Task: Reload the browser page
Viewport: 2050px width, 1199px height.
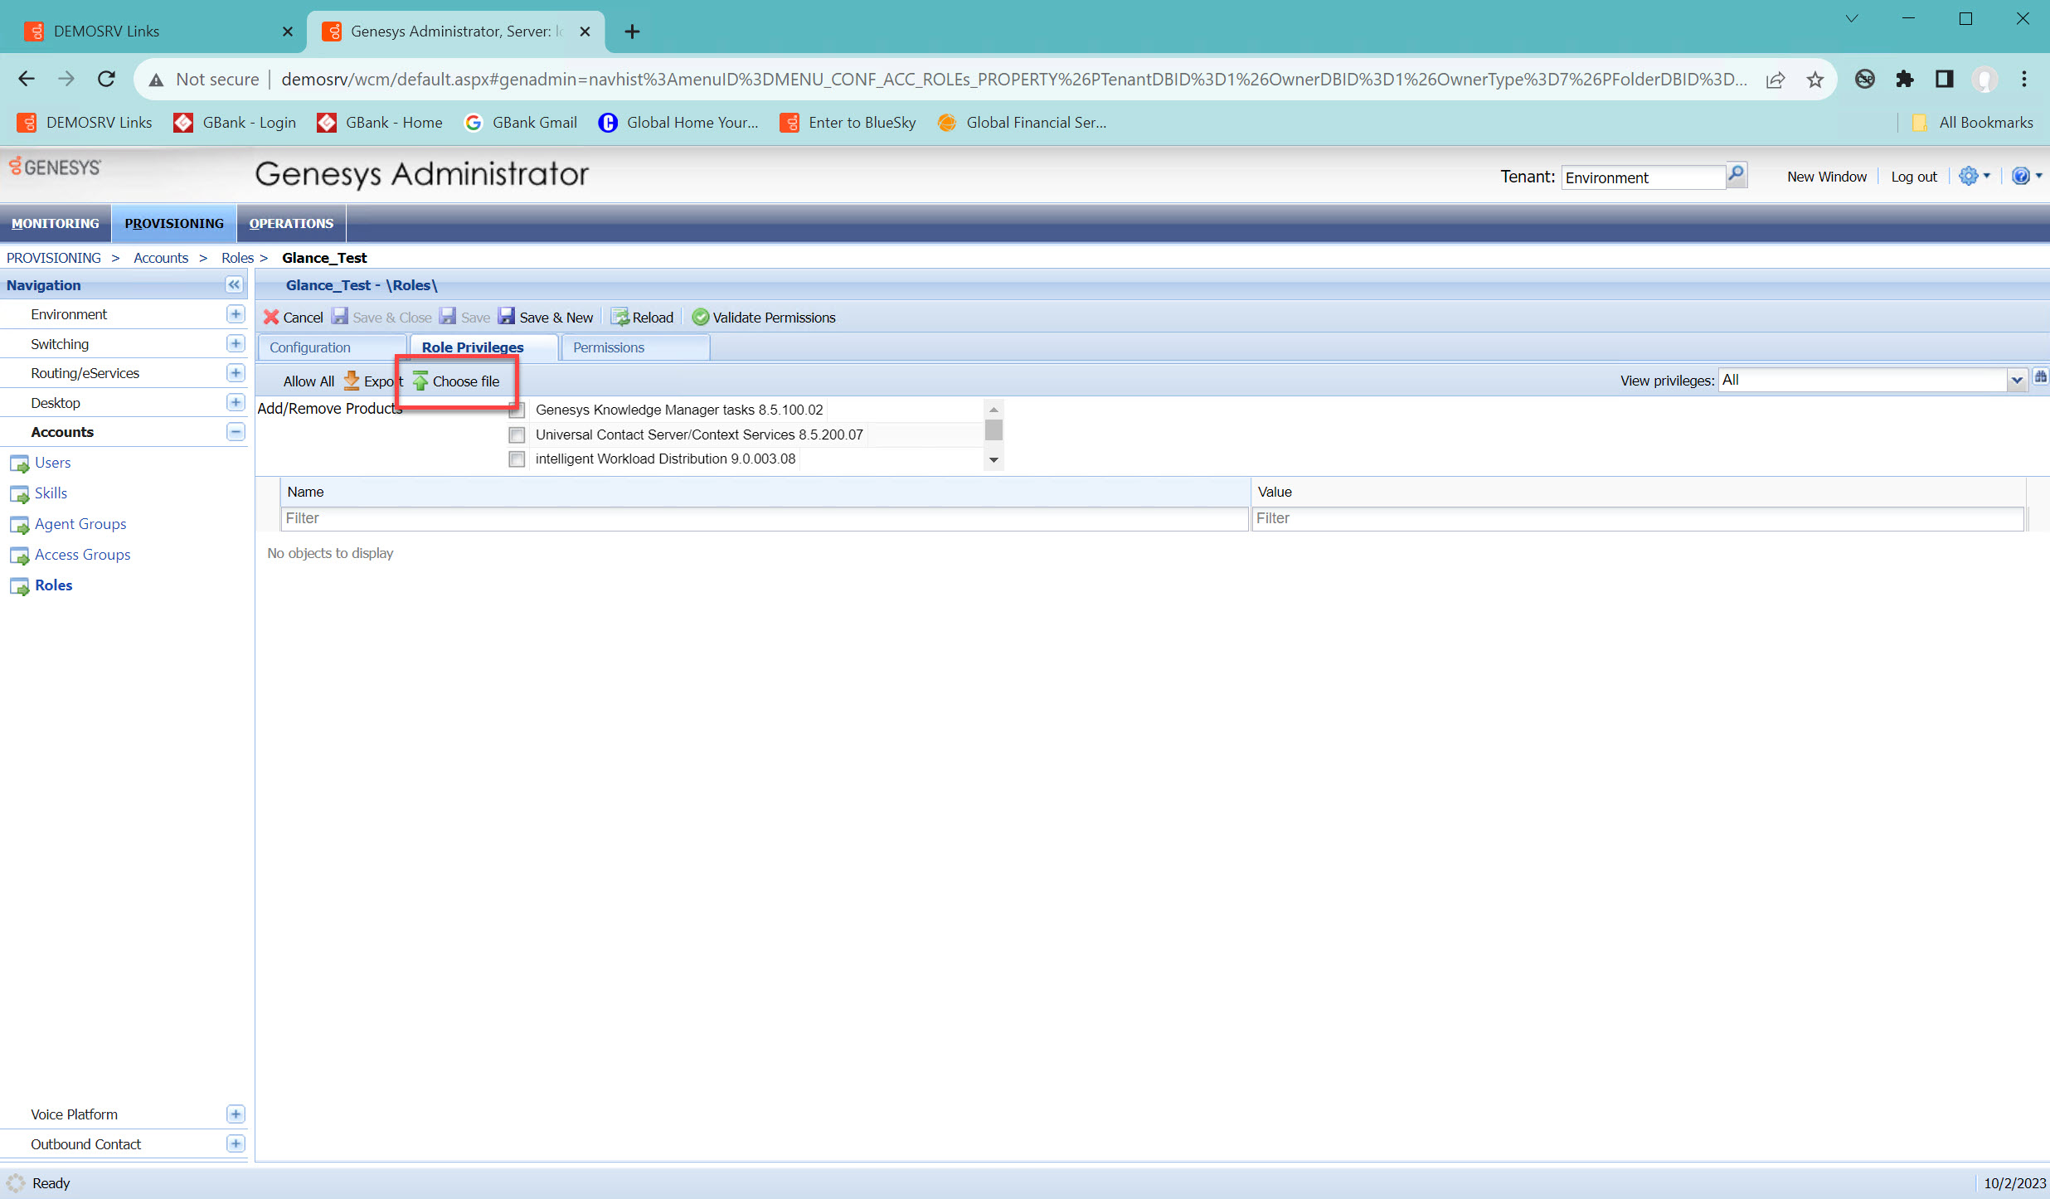Action: (106, 79)
